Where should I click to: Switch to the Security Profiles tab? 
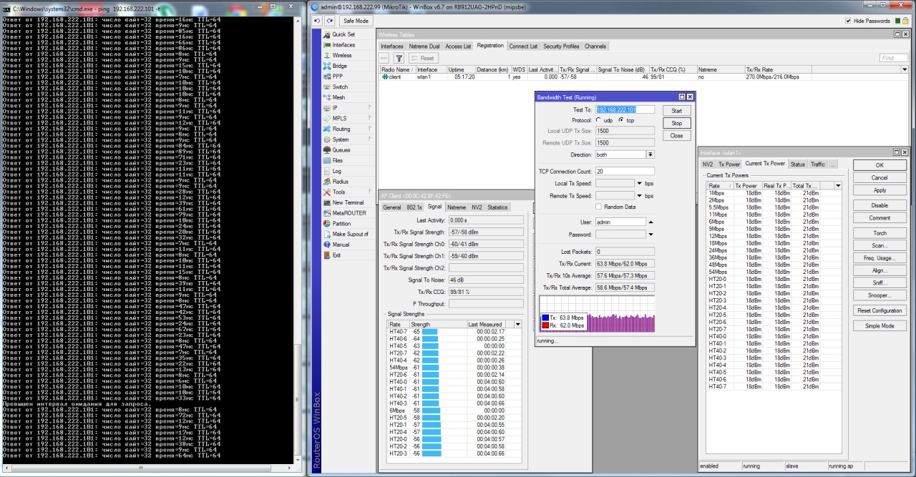pos(561,46)
